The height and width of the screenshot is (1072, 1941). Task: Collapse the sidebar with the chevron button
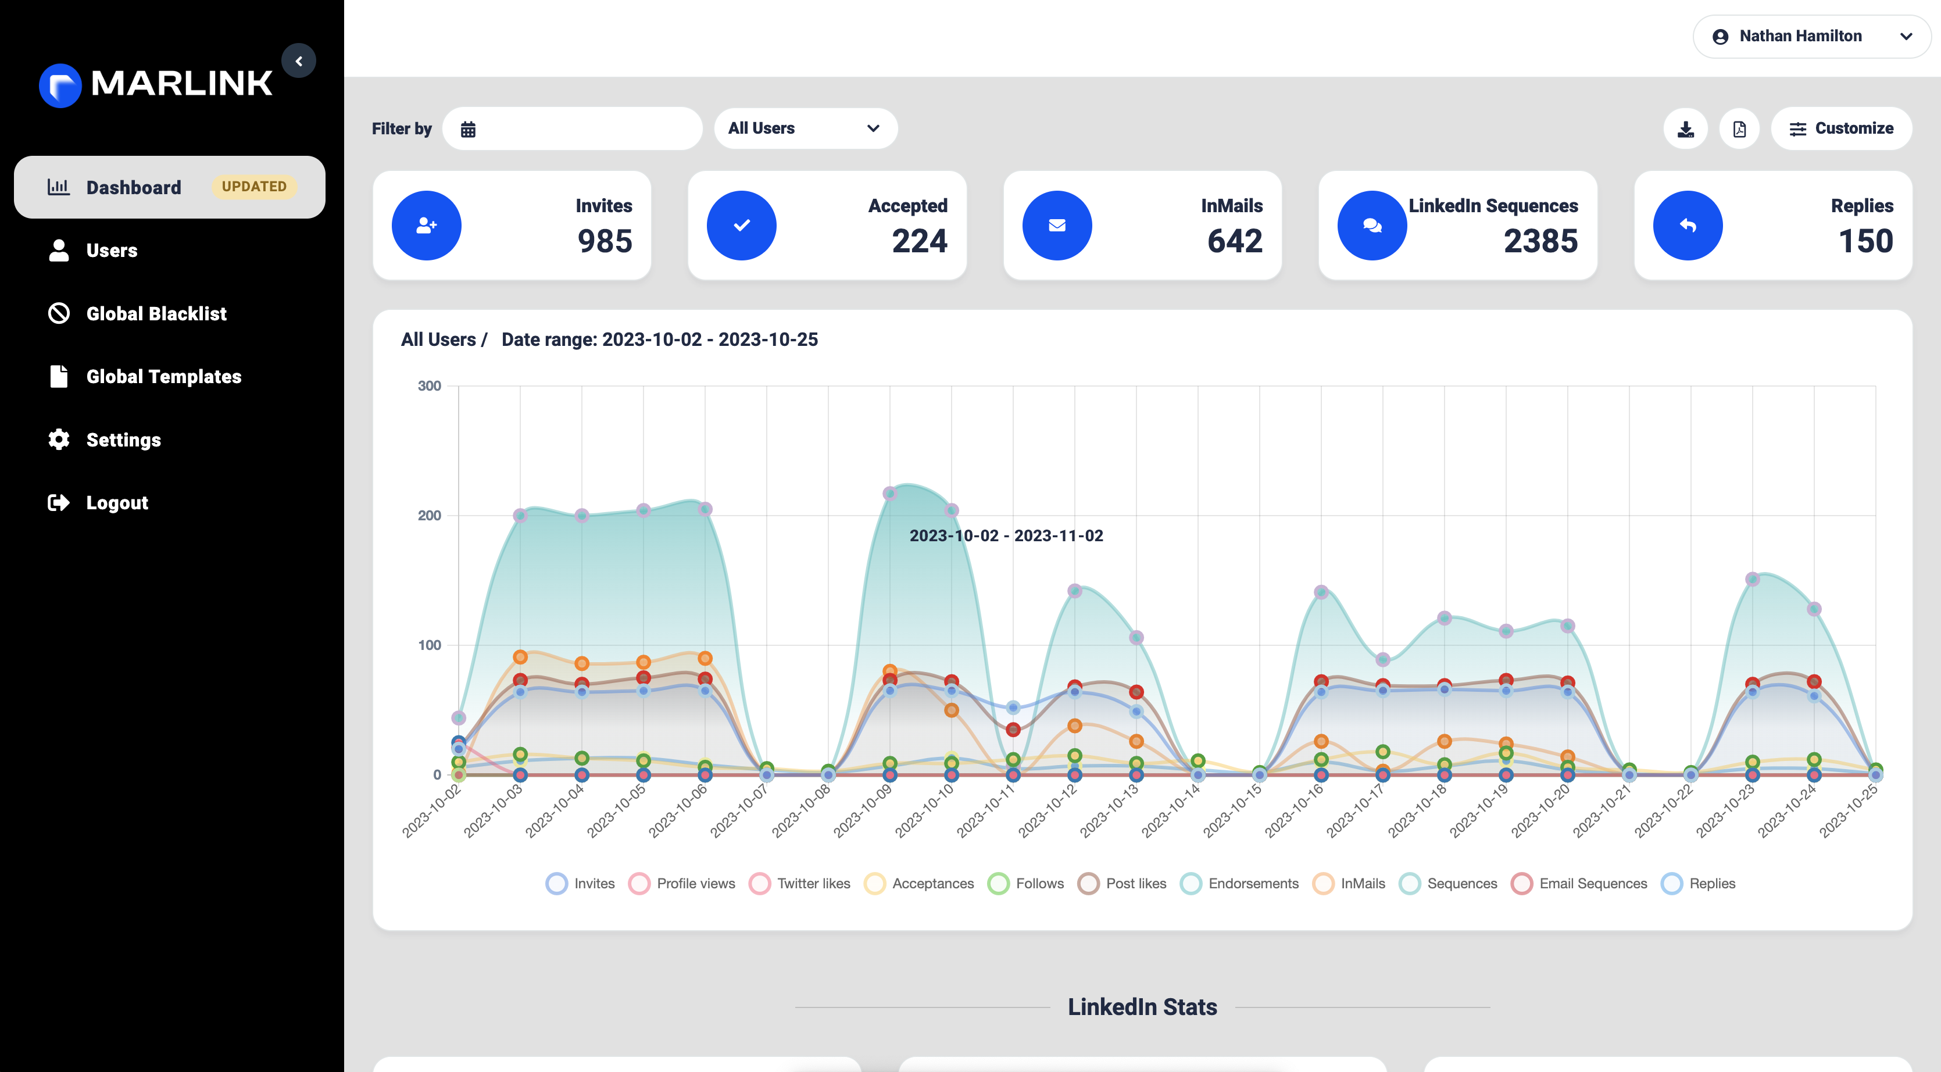(x=299, y=60)
